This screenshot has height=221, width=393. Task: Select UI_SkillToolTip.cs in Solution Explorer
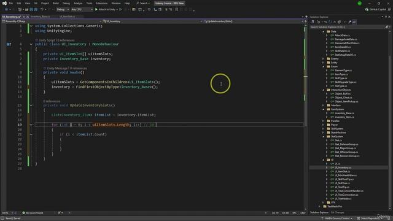pos(344,179)
